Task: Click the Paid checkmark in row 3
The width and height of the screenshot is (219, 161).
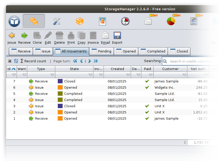Action: coord(147,106)
